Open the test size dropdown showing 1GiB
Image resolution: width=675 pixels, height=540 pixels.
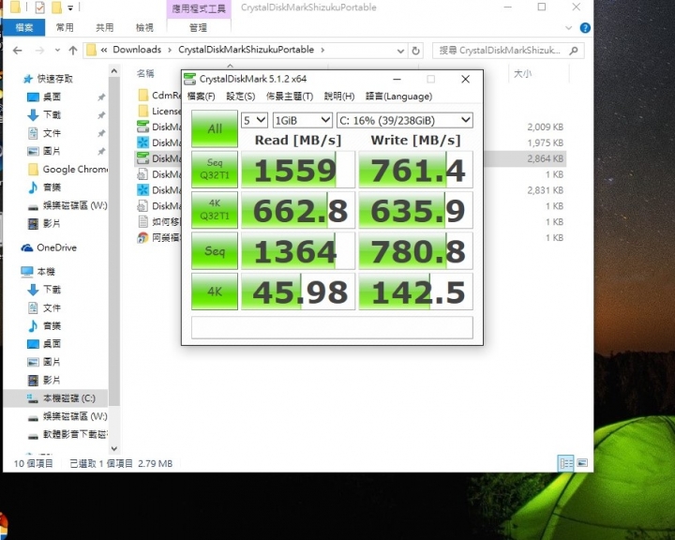(x=302, y=120)
